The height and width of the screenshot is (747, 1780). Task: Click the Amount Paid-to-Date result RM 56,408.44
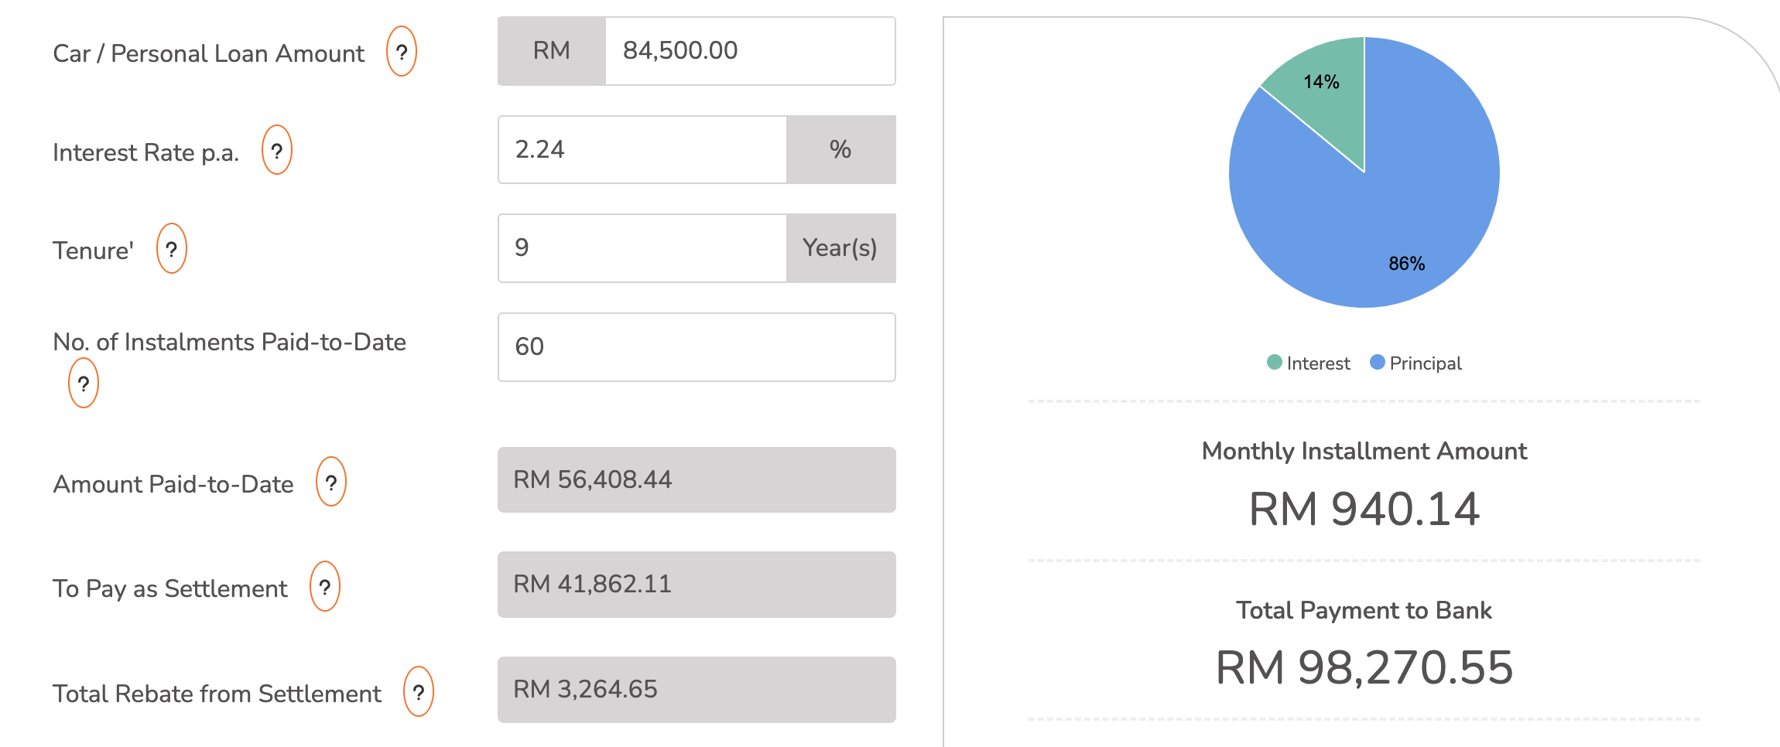pyautogui.click(x=696, y=480)
